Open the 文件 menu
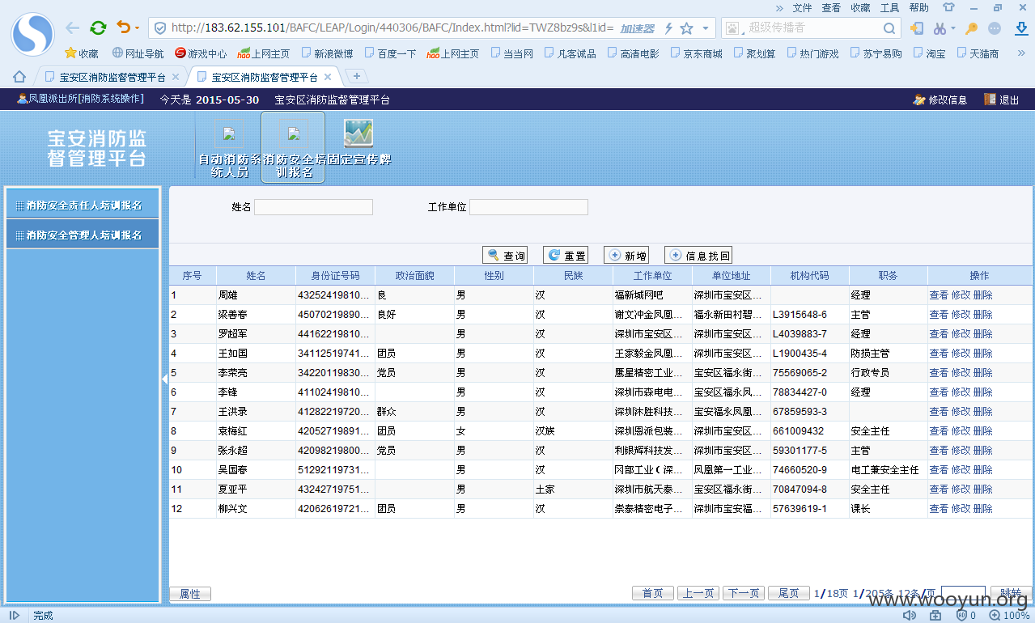 [802, 7]
